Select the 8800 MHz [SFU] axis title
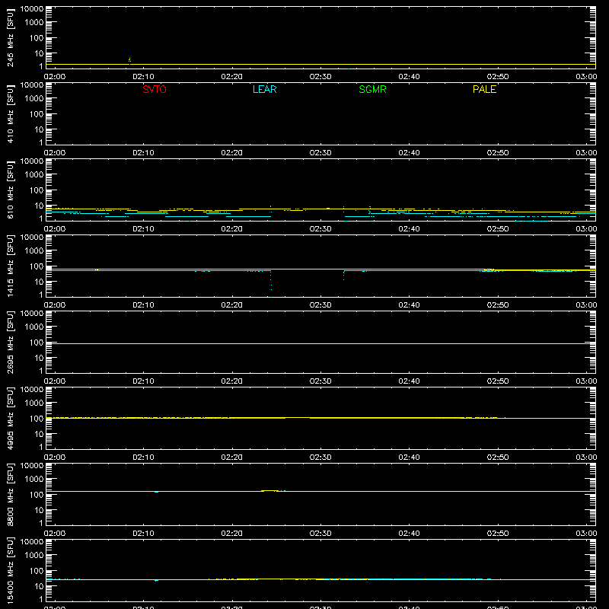 (x=11, y=495)
